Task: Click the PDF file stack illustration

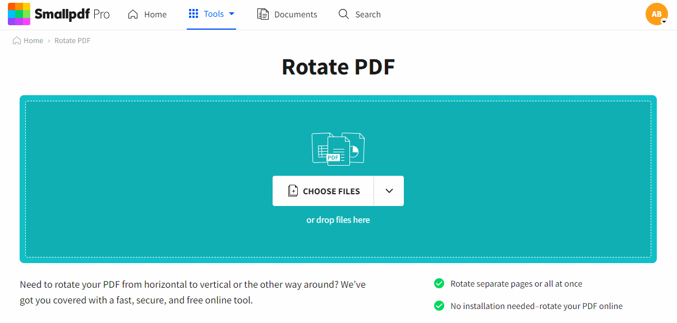Action: click(x=338, y=148)
